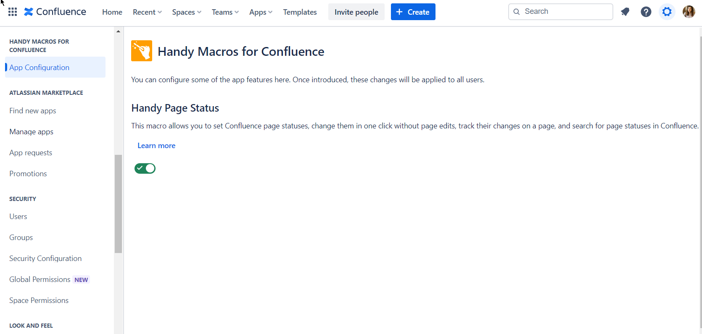Viewport: 702px width, 334px height.
Task: Open Groups under Security
Action: (x=21, y=237)
